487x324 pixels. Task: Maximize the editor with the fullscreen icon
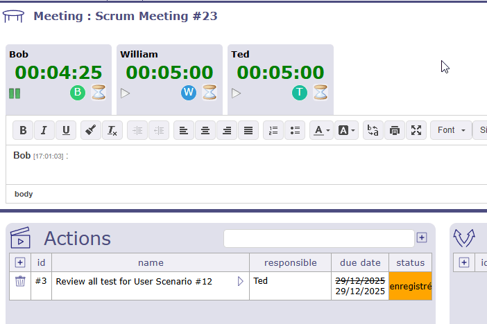click(x=416, y=130)
